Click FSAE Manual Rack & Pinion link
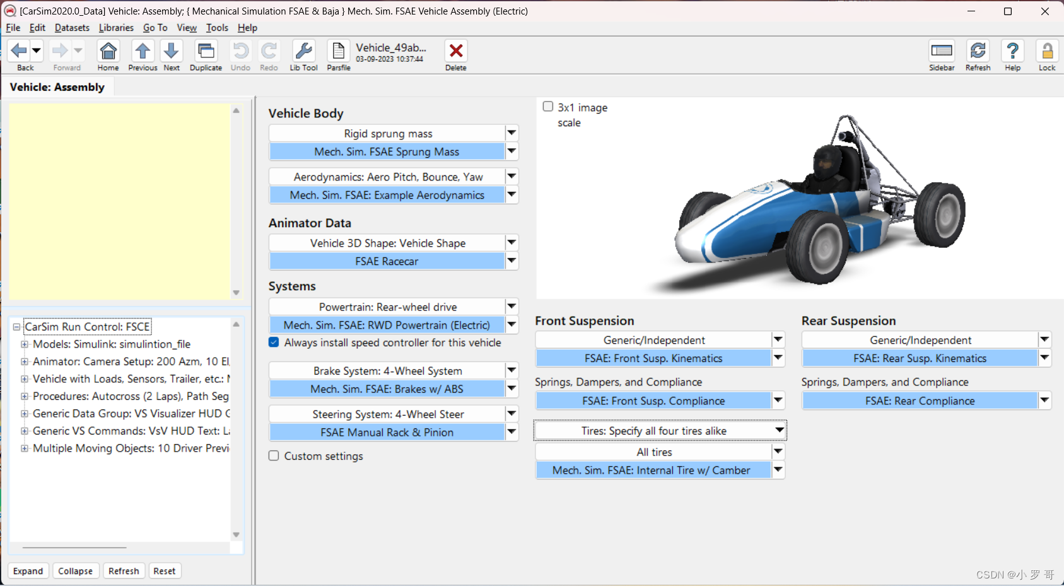Image resolution: width=1064 pixels, height=586 pixels. (387, 432)
